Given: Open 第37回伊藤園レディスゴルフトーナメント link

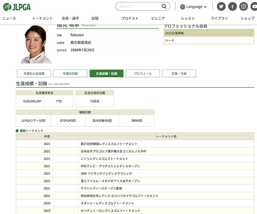Looking at the screenshot, I should click(x=109, y=144).
